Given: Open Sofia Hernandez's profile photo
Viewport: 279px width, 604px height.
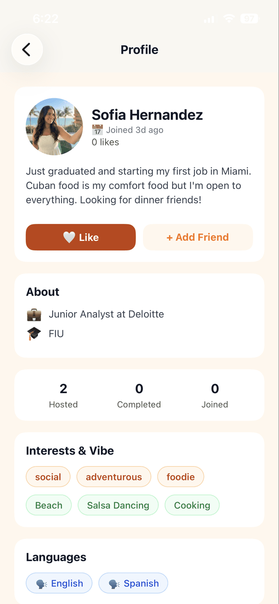Looking at the screenshot, I should (x=54, y=127).
